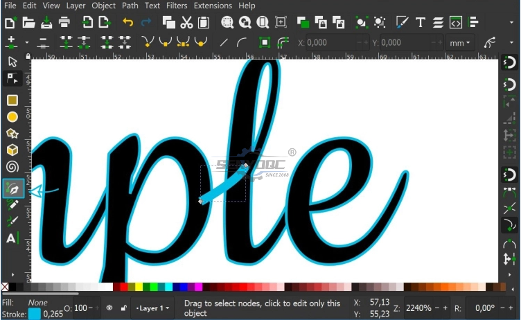Select the Calligraphy tool
This screenshot has height=320, width=521.
pyautogui.click(x=12, y=220)
